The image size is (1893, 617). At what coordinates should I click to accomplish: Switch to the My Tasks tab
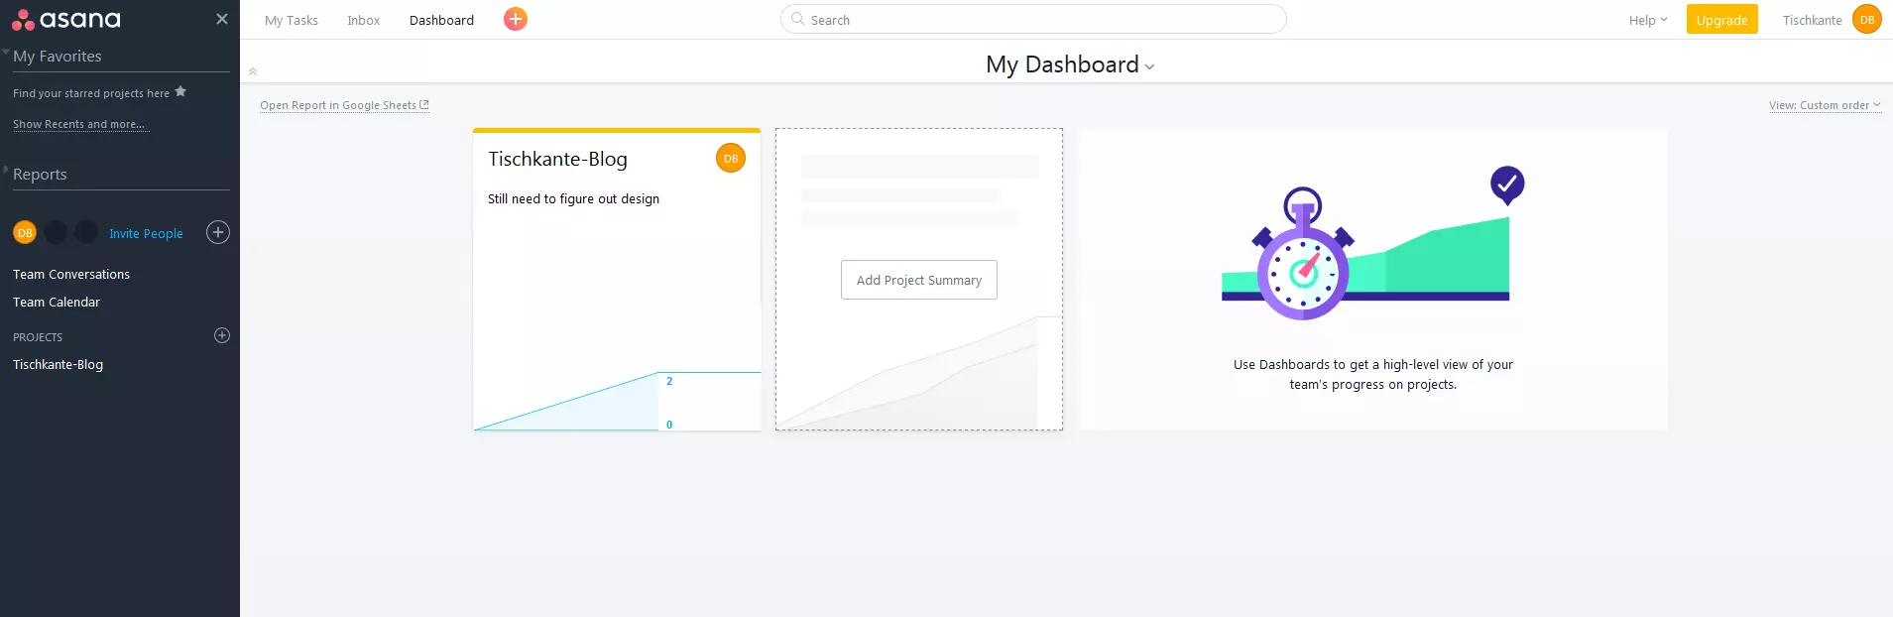(x=292, y=20)
